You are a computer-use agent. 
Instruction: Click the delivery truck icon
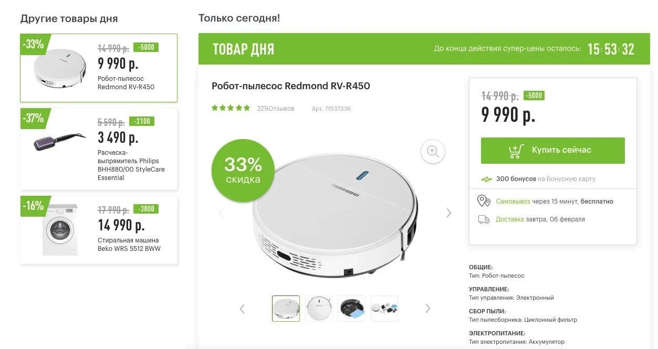(x=484, y=219)
